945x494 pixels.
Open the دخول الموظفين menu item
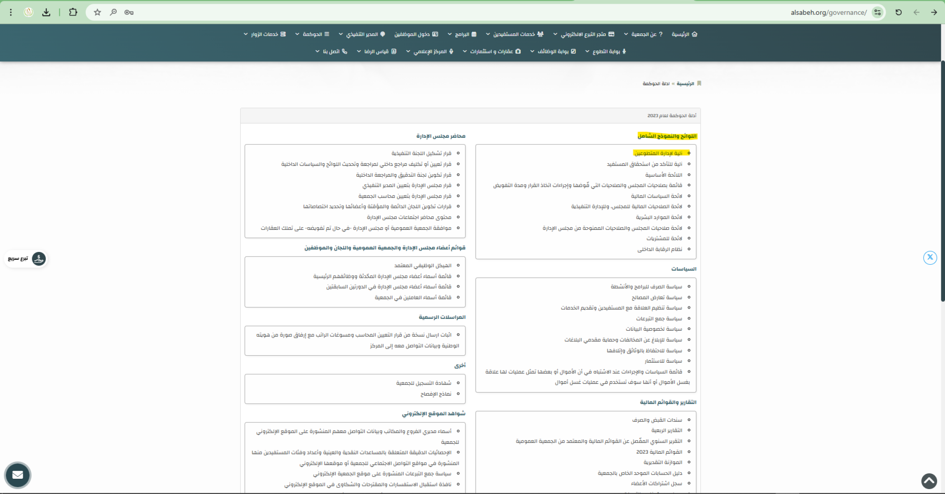416,34
